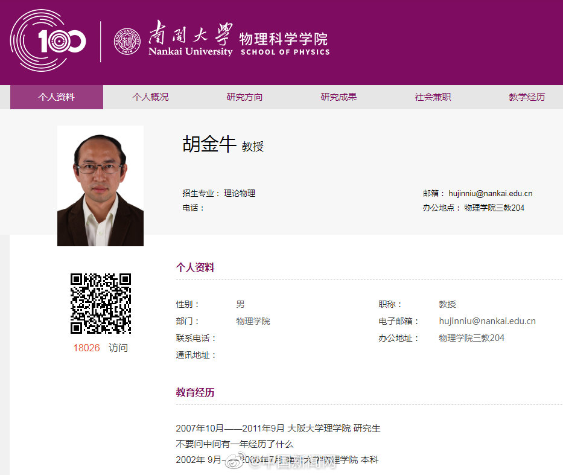Switch to the 个人概况 tab
Screen dimensions: 563x475
click(x=150, y=97)
